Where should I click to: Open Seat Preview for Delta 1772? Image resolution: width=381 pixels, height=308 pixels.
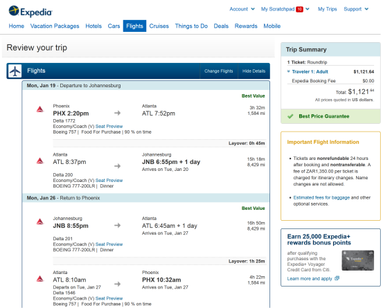(109, 127)
